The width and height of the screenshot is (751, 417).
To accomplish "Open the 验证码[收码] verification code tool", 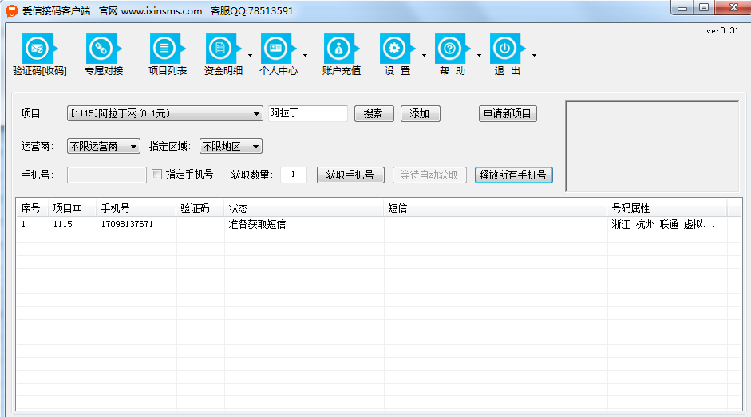I will (x=40, y=54).
